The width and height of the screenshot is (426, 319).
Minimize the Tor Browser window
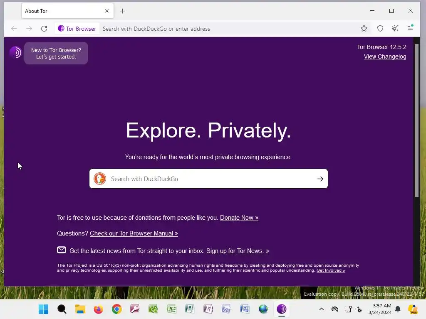[x=372, y=11]
